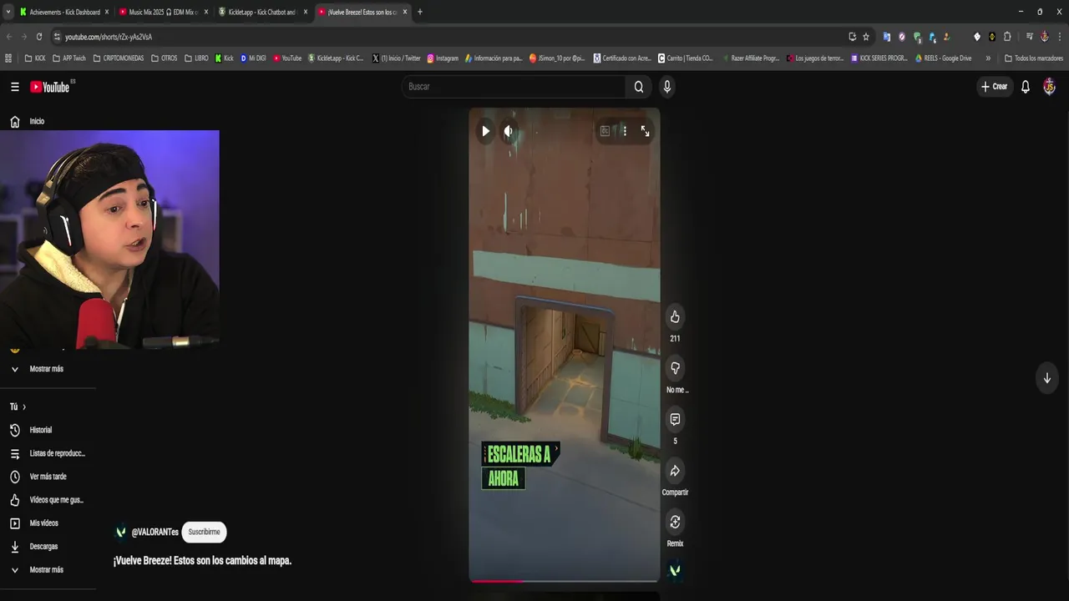Enter fullscreen on the Short
This screenshot has width=1069, height=601.
coord(645,131)
